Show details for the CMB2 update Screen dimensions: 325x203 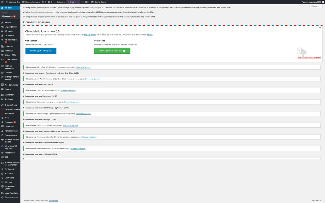68,90
